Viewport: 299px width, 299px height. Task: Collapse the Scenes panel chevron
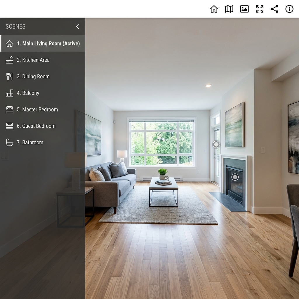coord(78,26)
